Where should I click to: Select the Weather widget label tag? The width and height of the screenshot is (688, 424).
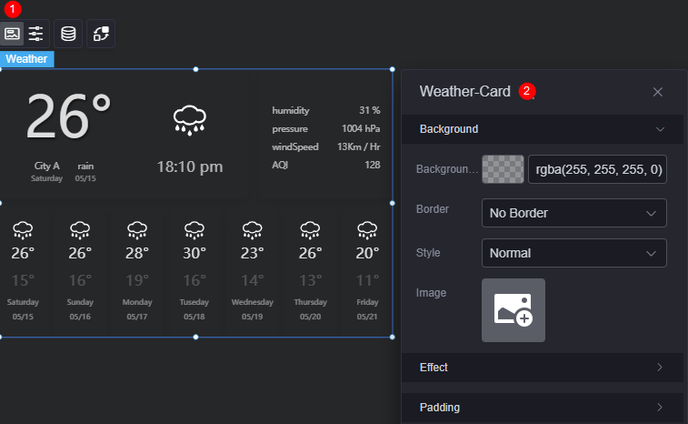pos(26,59)
